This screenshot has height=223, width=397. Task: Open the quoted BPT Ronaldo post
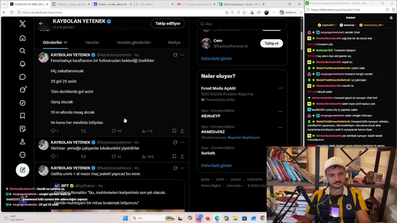click(118, 196)
